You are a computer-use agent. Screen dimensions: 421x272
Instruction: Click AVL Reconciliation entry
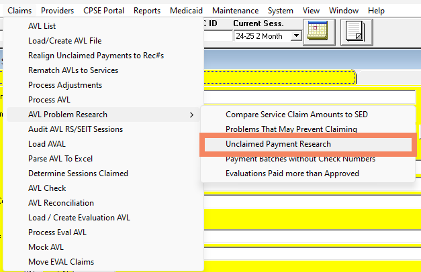(60, 203)
